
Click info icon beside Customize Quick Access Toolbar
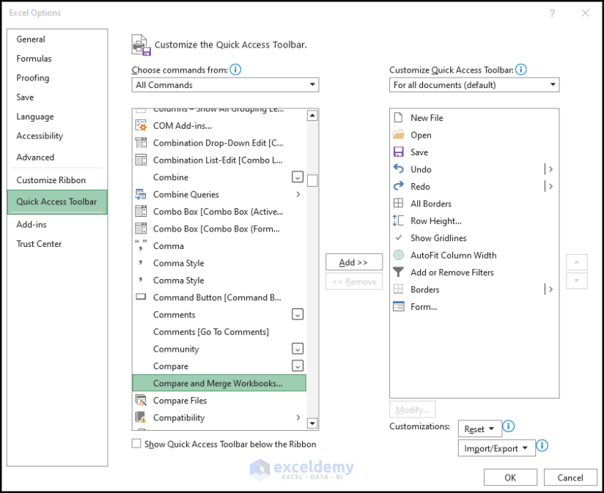(520, 70)
